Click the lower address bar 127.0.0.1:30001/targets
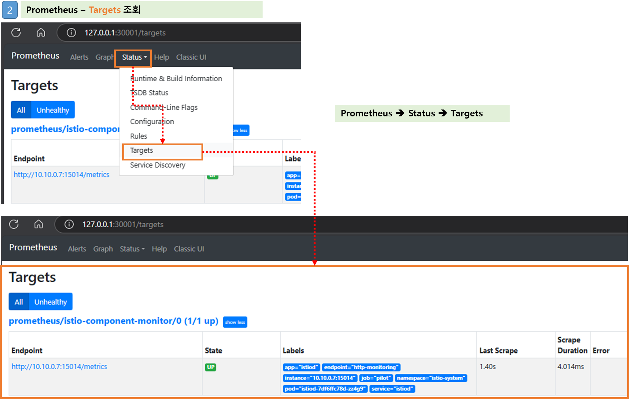Viewport: 629px width, 399px height. pos(123,224)
